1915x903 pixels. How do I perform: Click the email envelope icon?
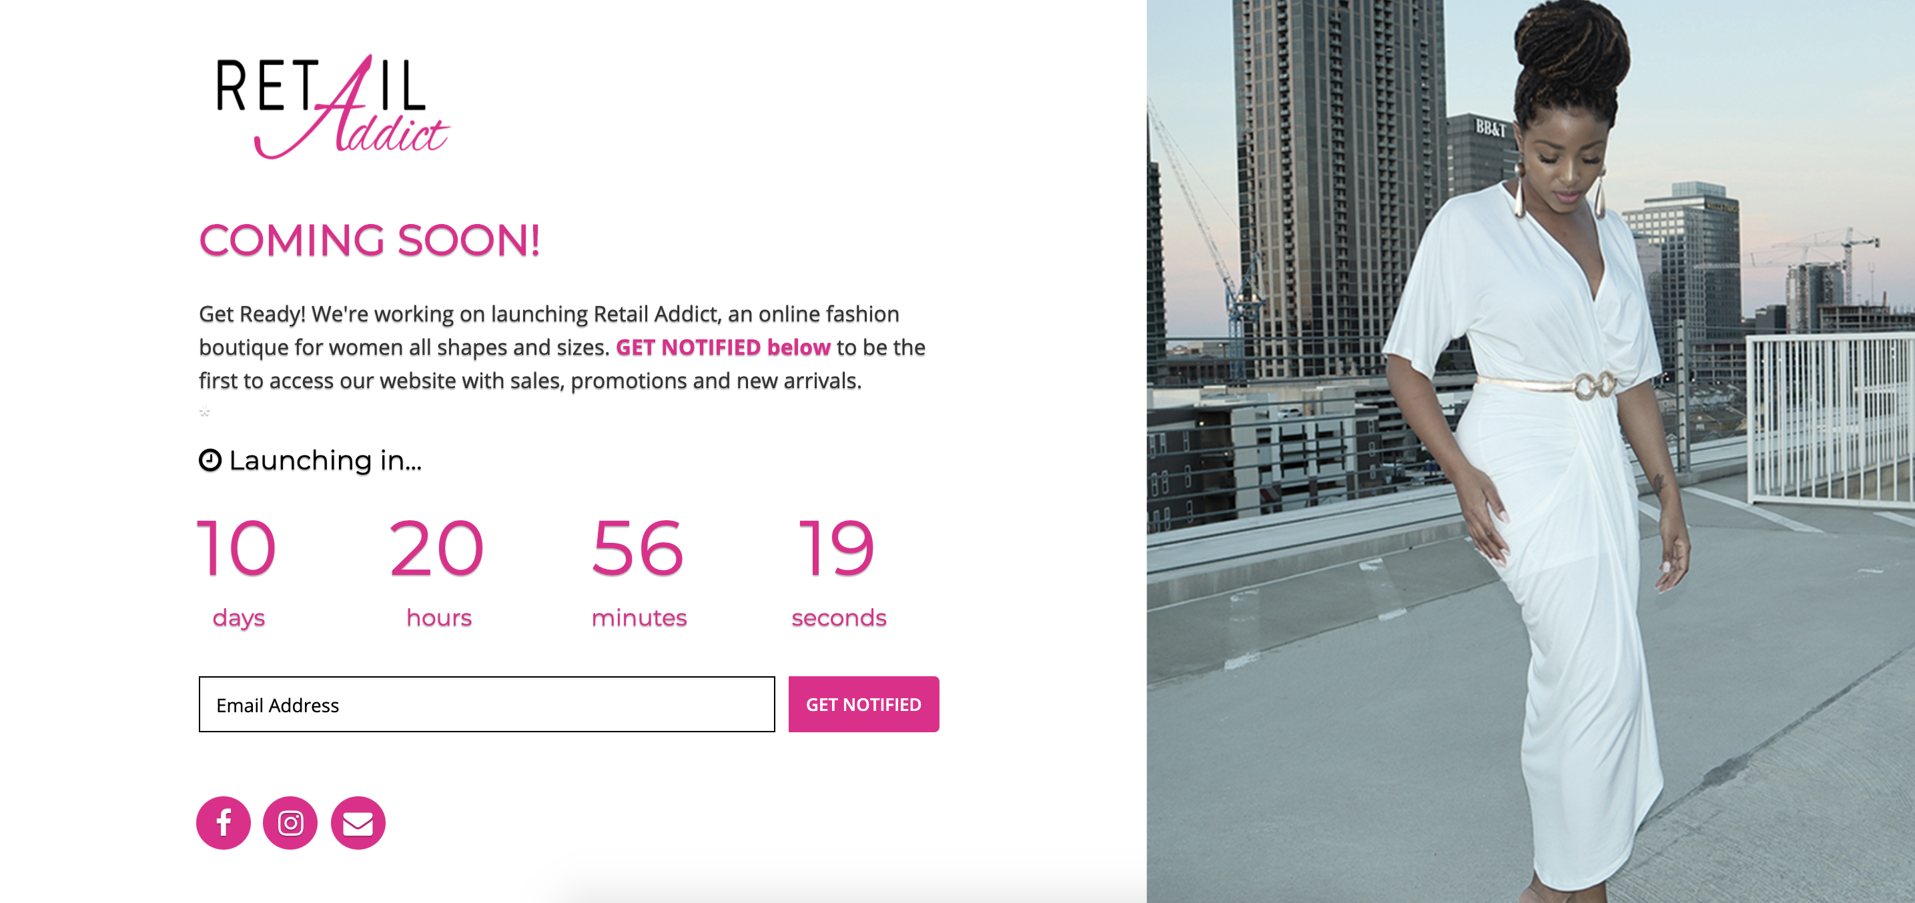point(358,823)
